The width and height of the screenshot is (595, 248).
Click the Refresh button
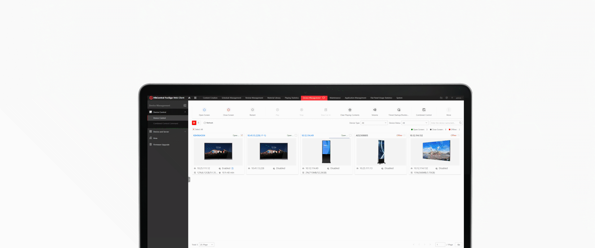[208, 123]
